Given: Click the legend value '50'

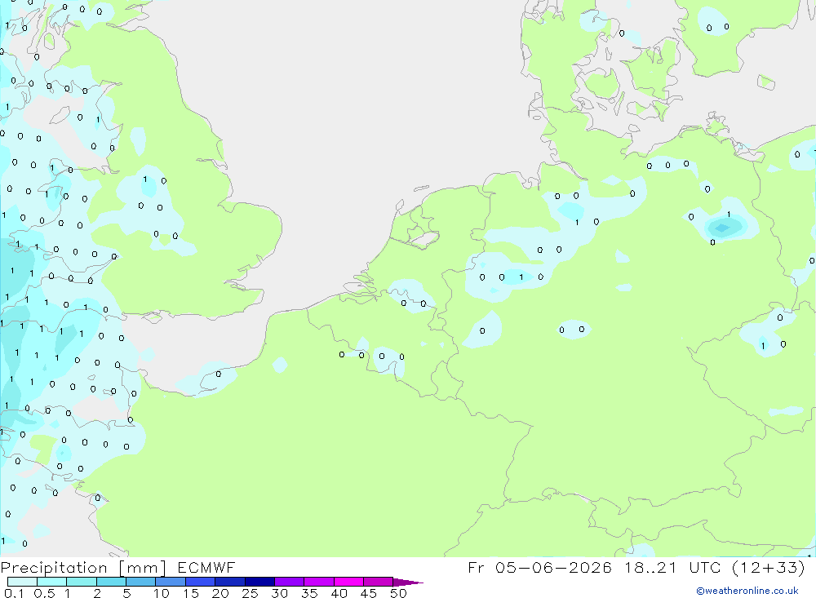Looking at the screenshot, I should (398, 593).
